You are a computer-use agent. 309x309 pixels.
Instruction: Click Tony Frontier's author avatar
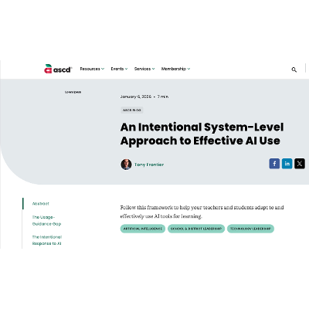(126, 165)
